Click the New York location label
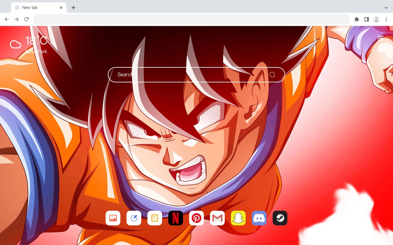Image resolution: width=393 pixels, height=245 pixels. (x=36, y=51)
